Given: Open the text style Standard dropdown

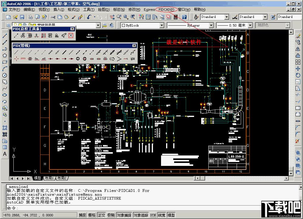Looking at the screenshot, I should click(227, 17).
